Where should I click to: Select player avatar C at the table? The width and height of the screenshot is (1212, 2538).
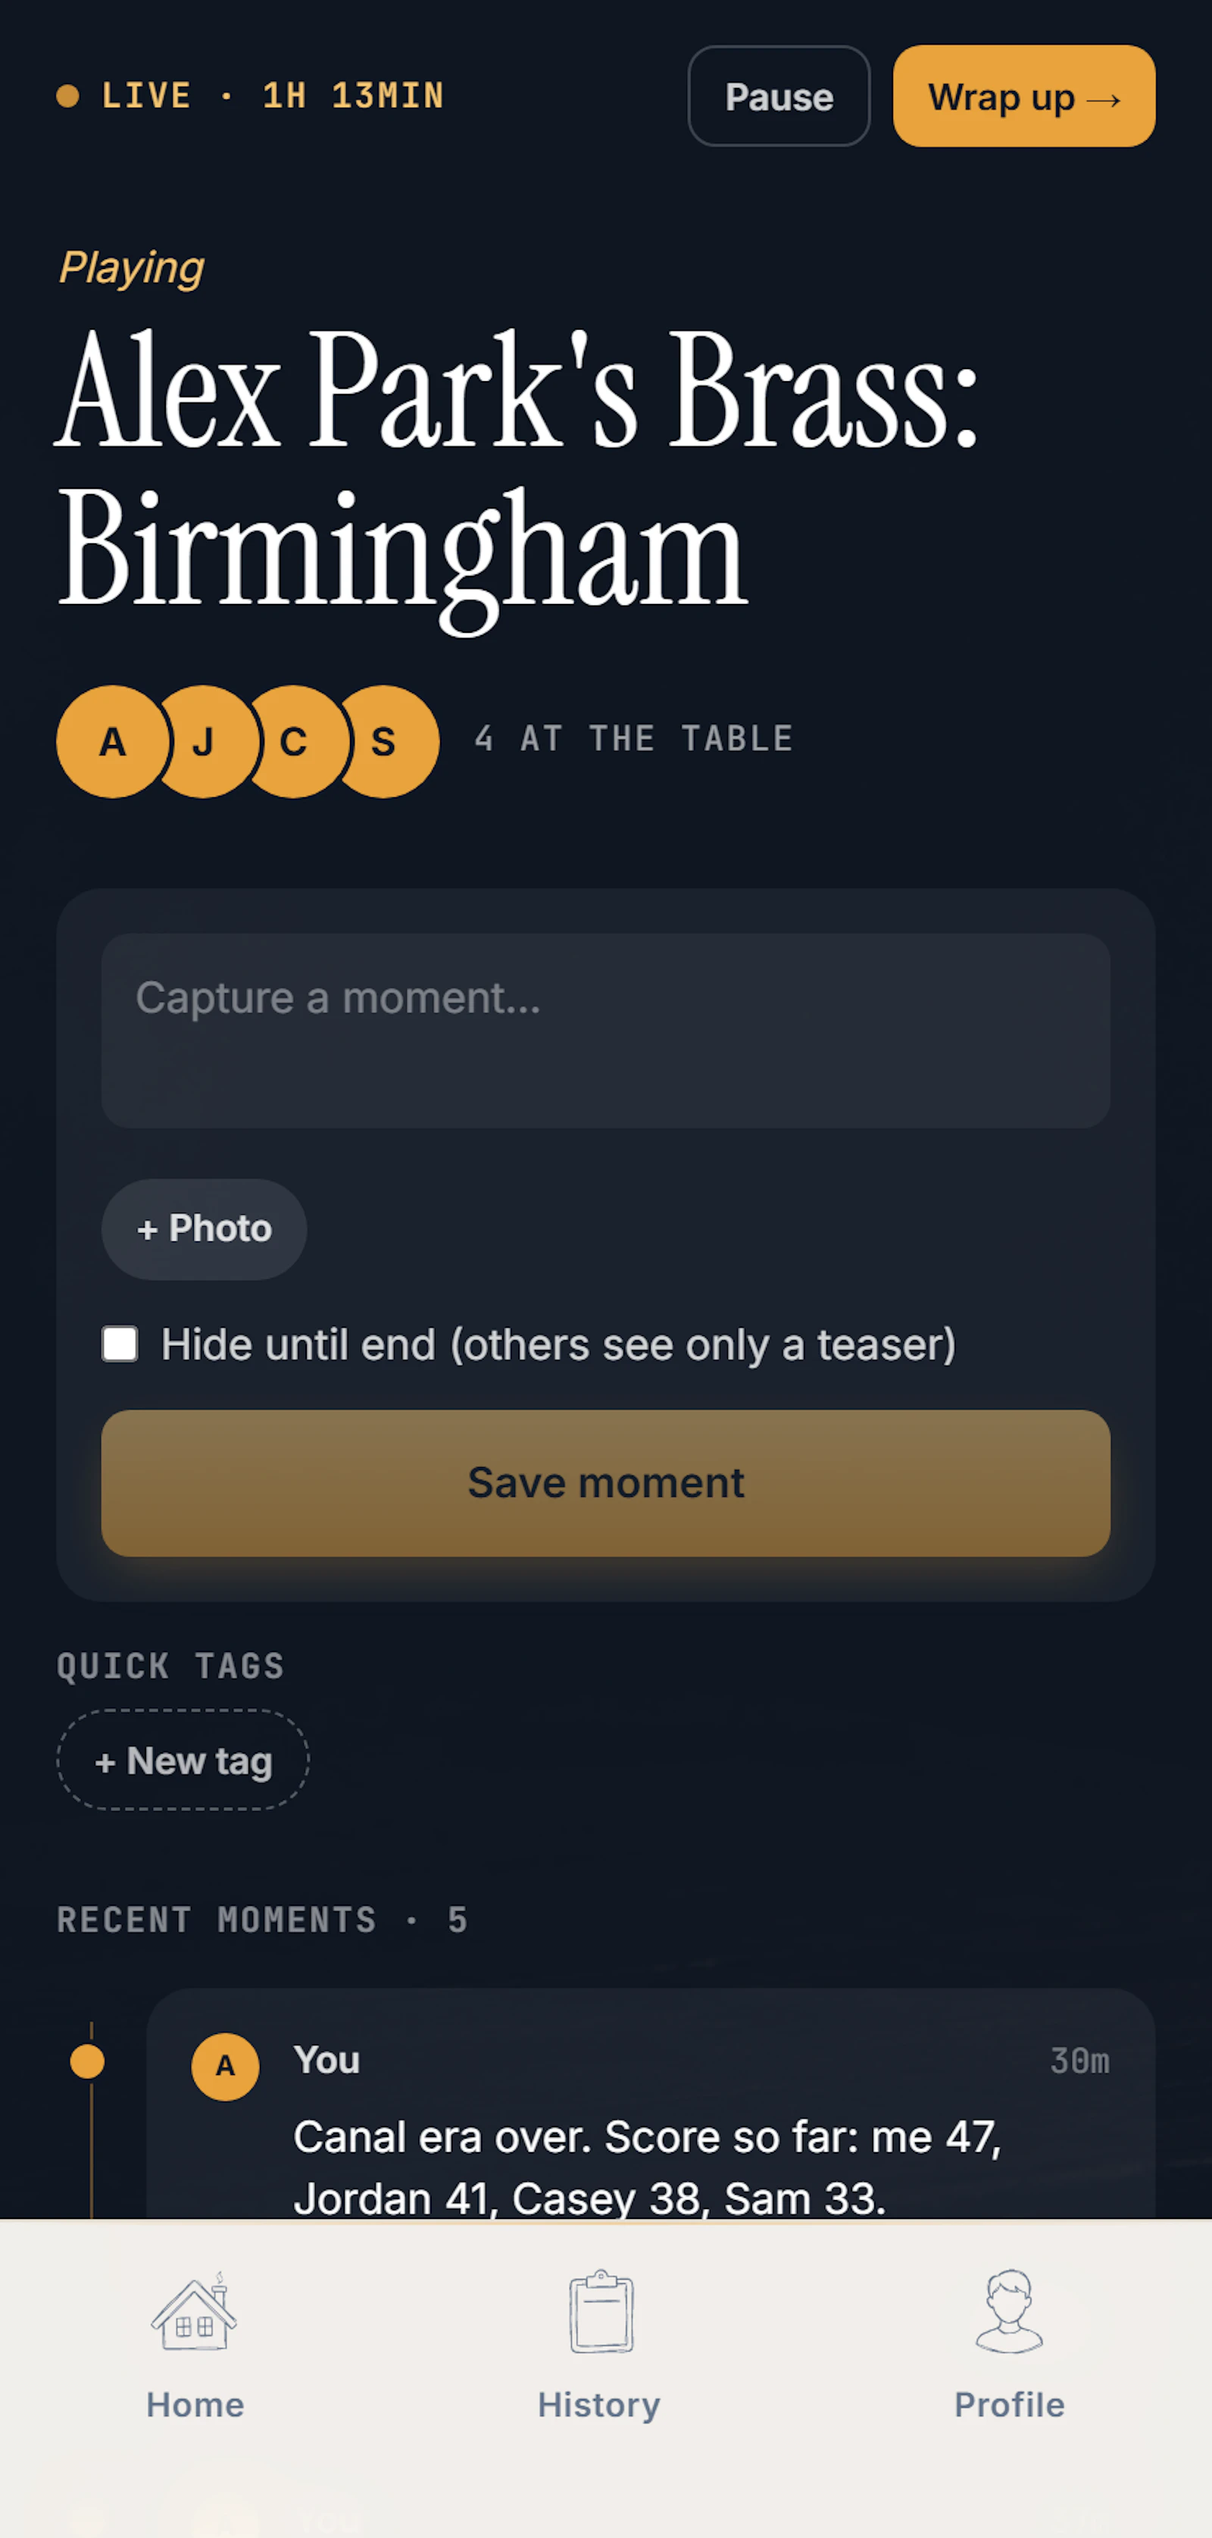pos(293,741)
